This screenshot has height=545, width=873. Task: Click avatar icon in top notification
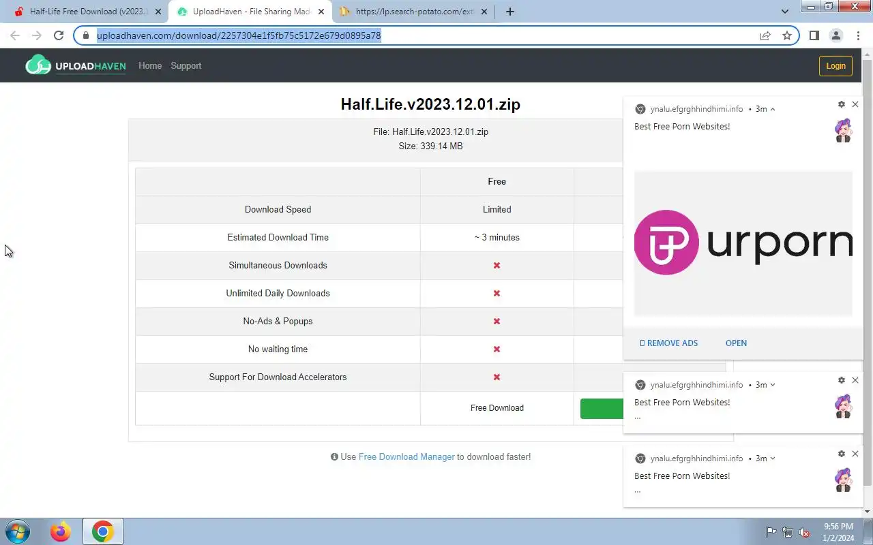pos(844,130)
